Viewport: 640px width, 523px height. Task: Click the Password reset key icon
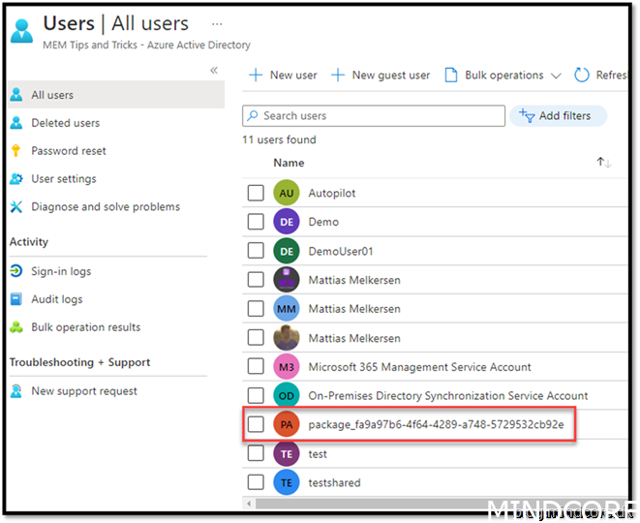coord(15,151)
